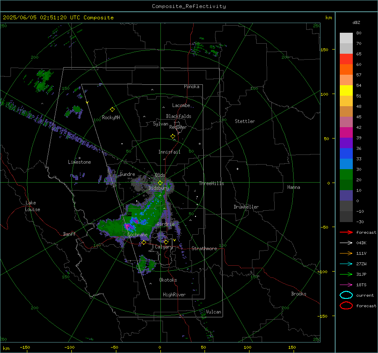Pick the royal blue 33–36 dBZ swatch
This screenshot has height=353, width=378.
(x=346, y=153)
